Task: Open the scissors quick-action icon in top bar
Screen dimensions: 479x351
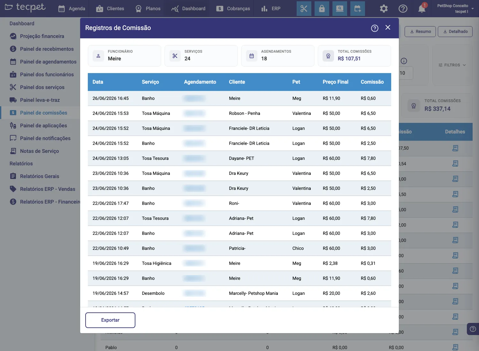Action: click(304, 9)
